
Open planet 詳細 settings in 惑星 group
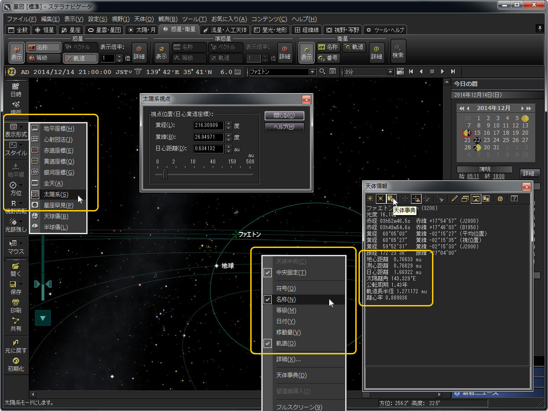coord(139,53)
